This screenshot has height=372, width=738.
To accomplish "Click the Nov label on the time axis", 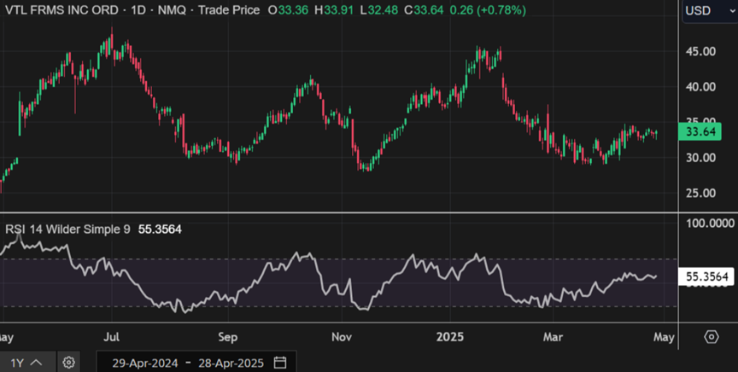I will pos(343,337).
